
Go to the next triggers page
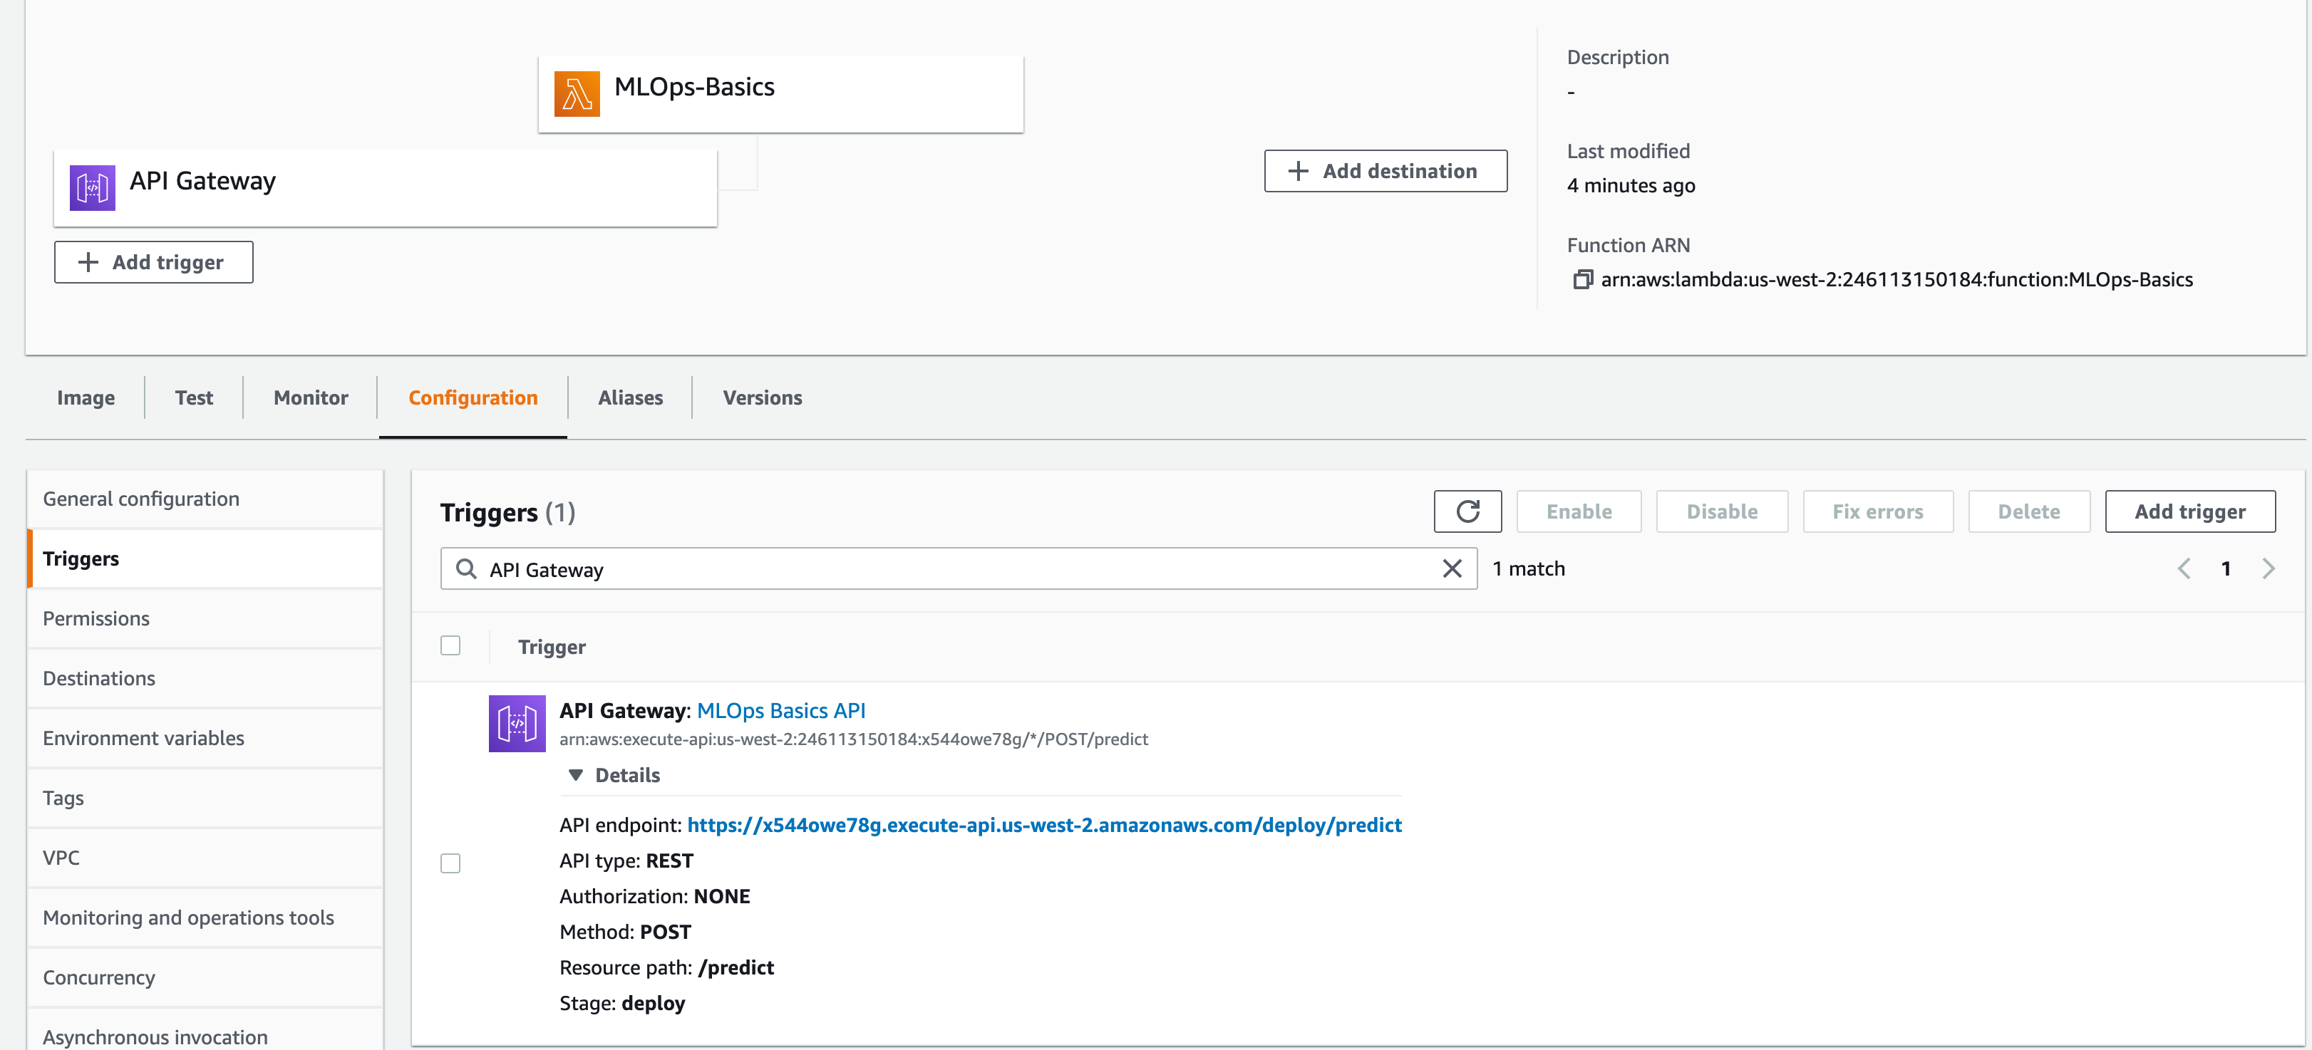click(2268, 569)
